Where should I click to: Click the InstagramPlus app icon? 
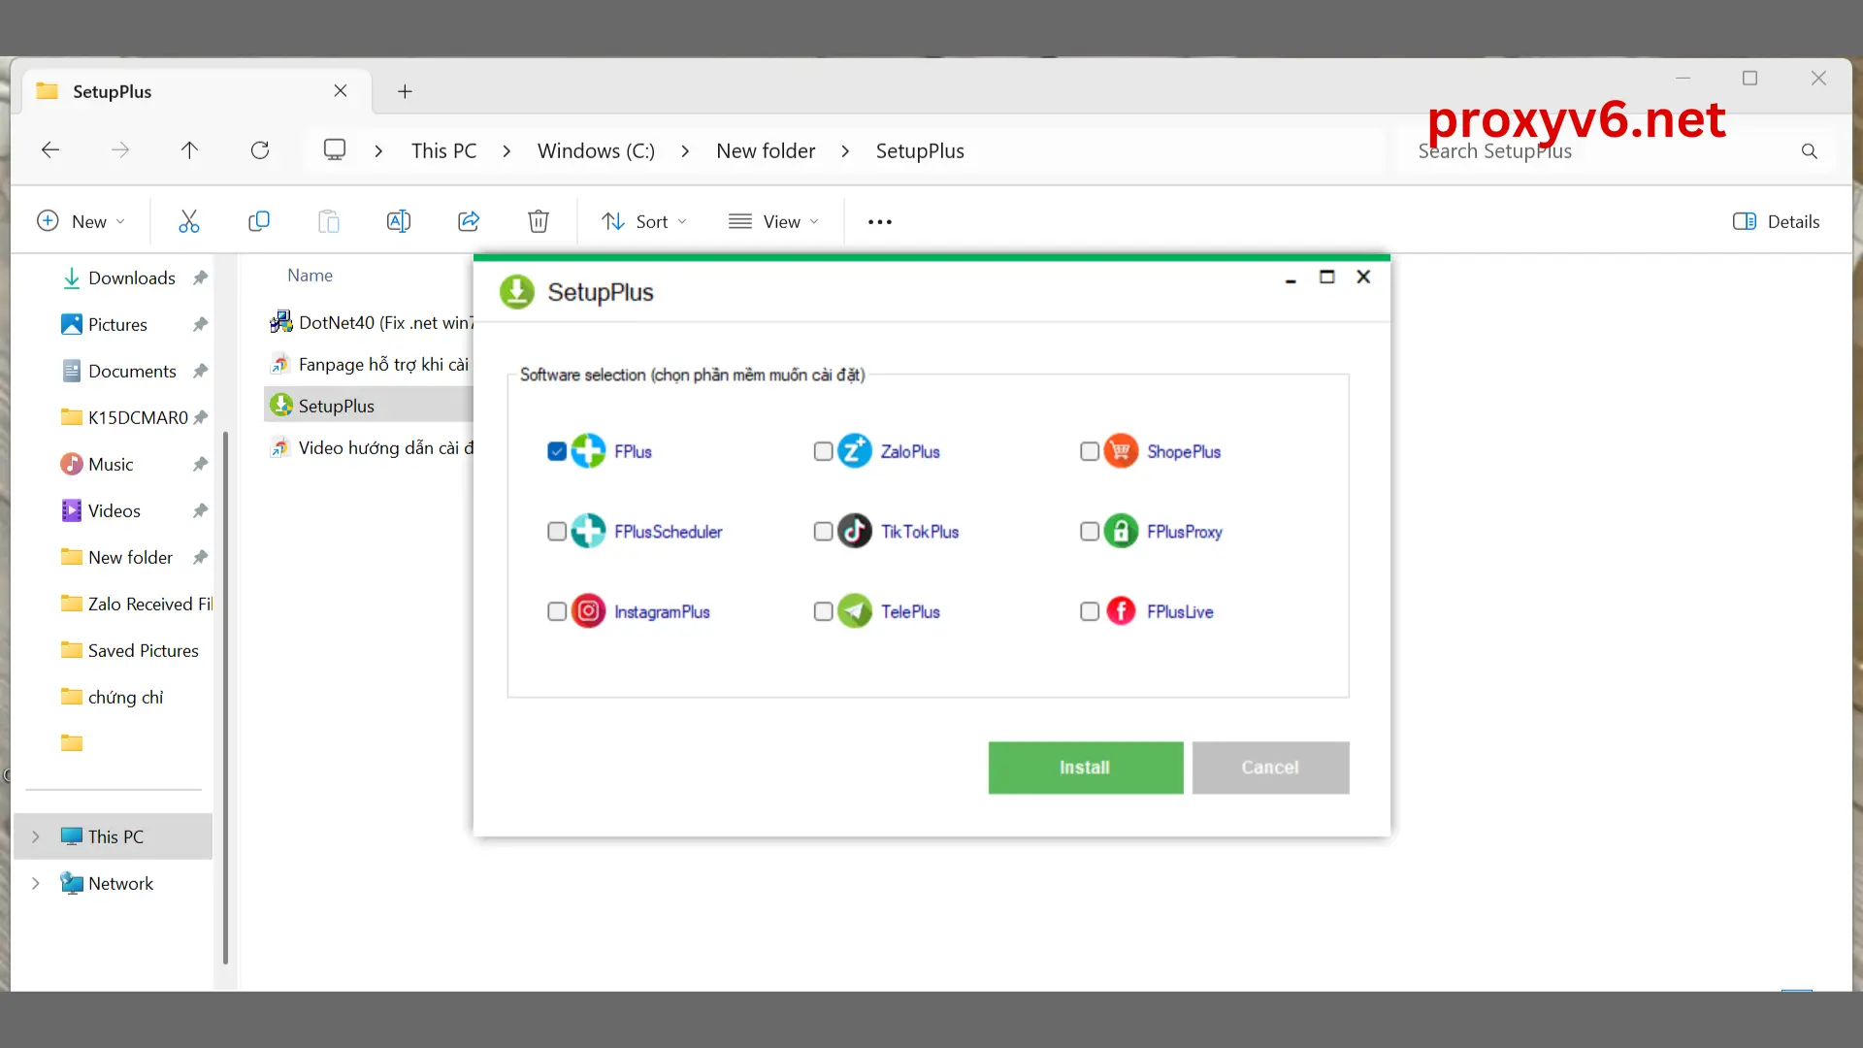coord(588,611)
